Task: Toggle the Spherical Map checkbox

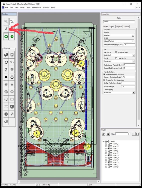Action: pos(116,52)
